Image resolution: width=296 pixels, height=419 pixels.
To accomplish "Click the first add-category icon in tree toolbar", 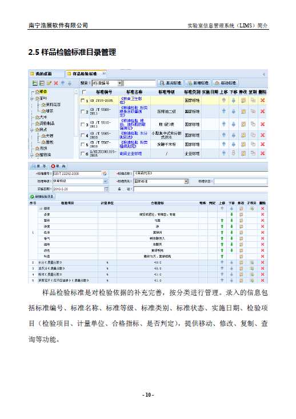I will pyautogui.click(x=34, y=83).
